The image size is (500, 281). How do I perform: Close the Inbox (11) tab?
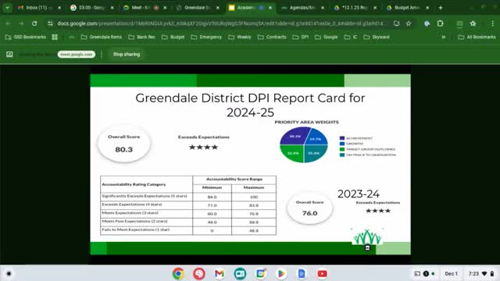pos(59,8)
